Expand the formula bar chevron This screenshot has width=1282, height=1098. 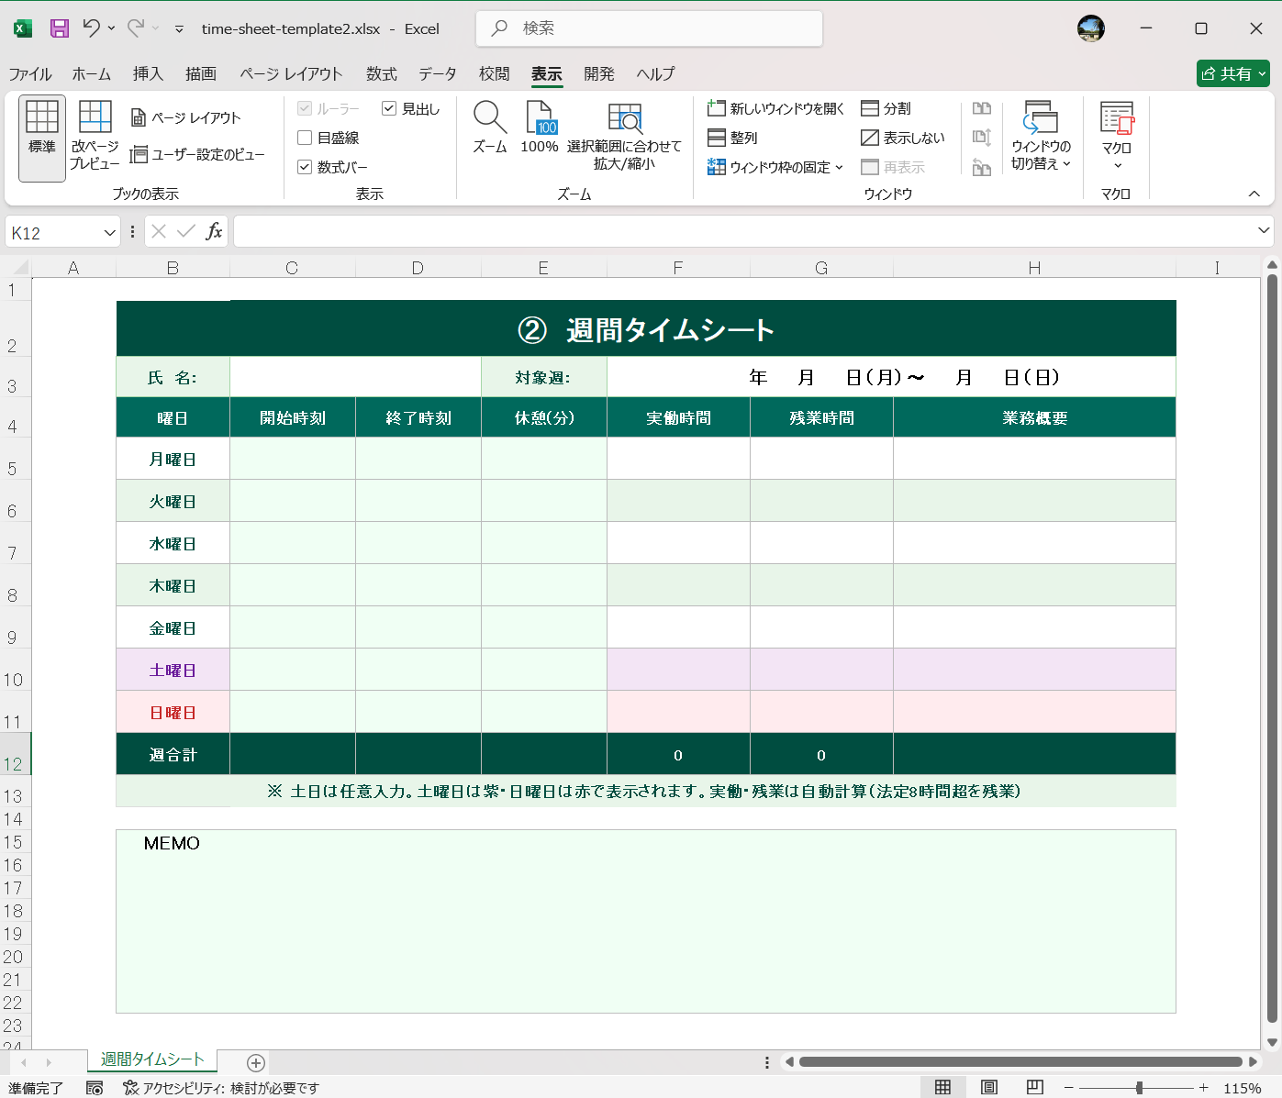1264,230
